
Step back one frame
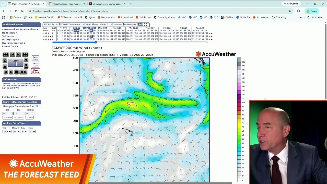pos(12,54)
